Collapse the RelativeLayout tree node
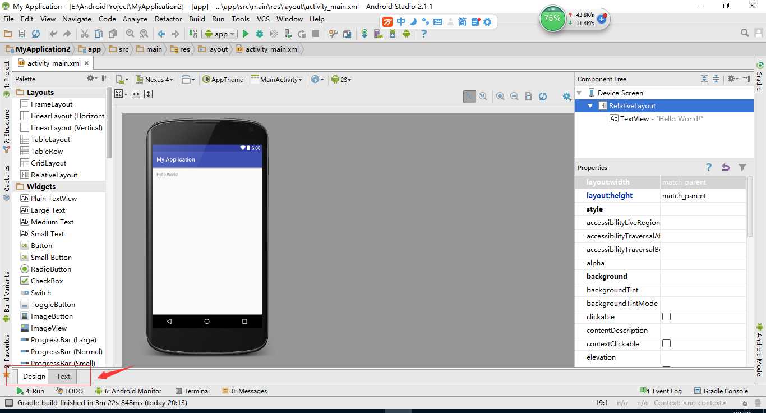The width and height of the screenshot is (766, 413). pos(590,105)
